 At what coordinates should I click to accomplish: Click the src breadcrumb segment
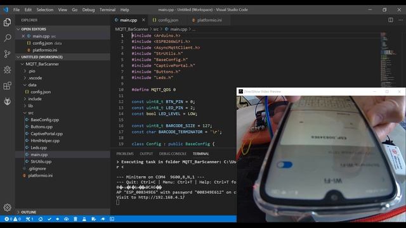click(156, 29)
